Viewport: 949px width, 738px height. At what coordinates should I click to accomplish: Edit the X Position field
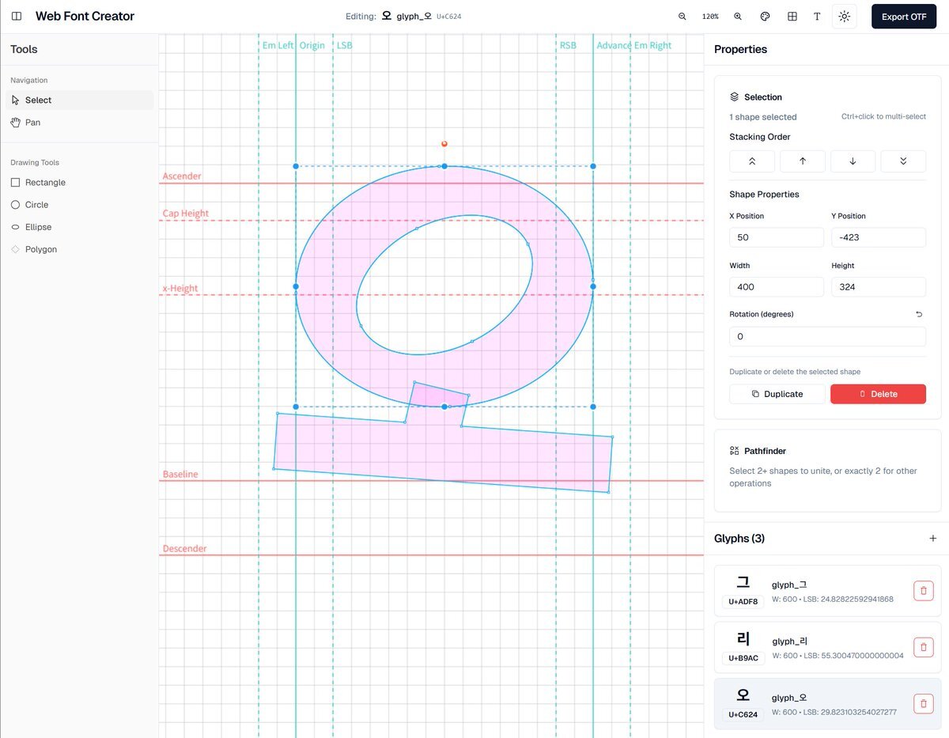(x=777, y=237)
